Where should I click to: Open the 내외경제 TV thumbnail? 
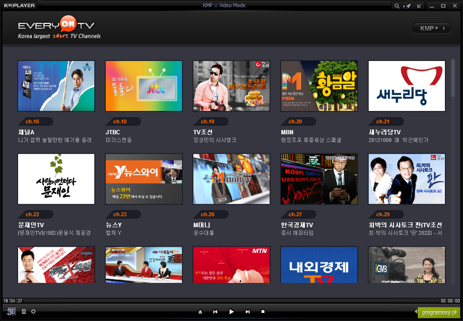319,265
